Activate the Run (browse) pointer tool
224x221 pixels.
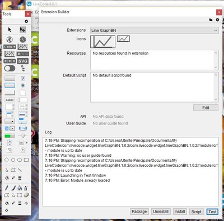coord(10,30)
